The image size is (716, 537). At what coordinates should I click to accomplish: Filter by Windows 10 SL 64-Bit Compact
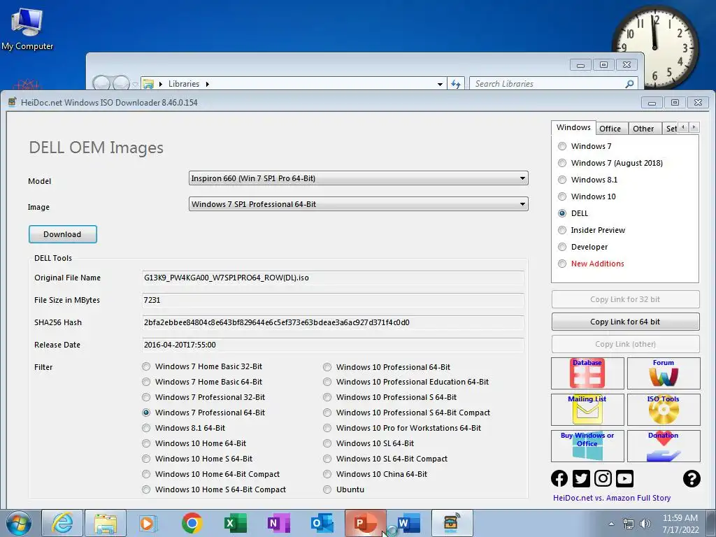(x=327, y=459)
